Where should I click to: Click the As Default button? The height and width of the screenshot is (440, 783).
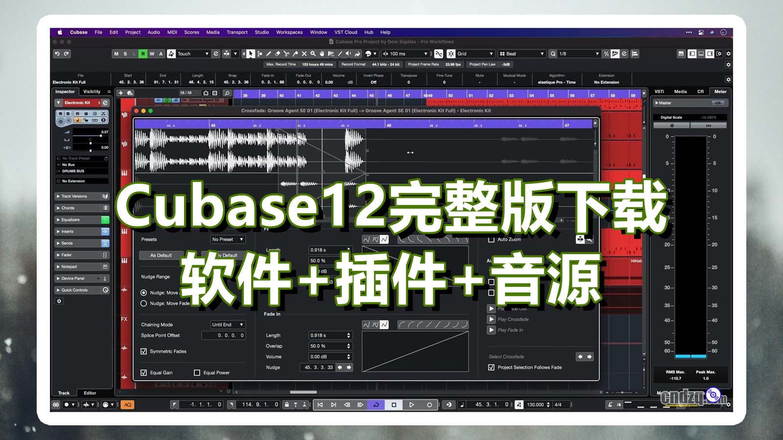(161, 255)
